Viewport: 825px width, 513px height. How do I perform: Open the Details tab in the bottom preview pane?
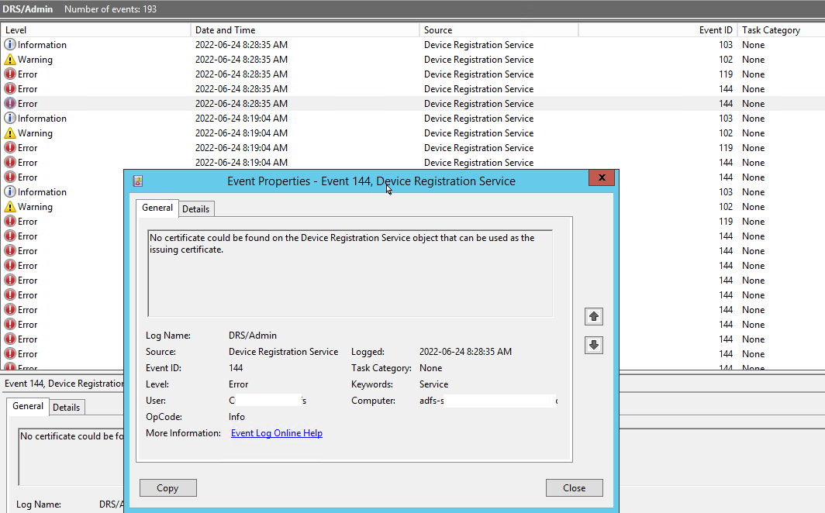point(67,406)
